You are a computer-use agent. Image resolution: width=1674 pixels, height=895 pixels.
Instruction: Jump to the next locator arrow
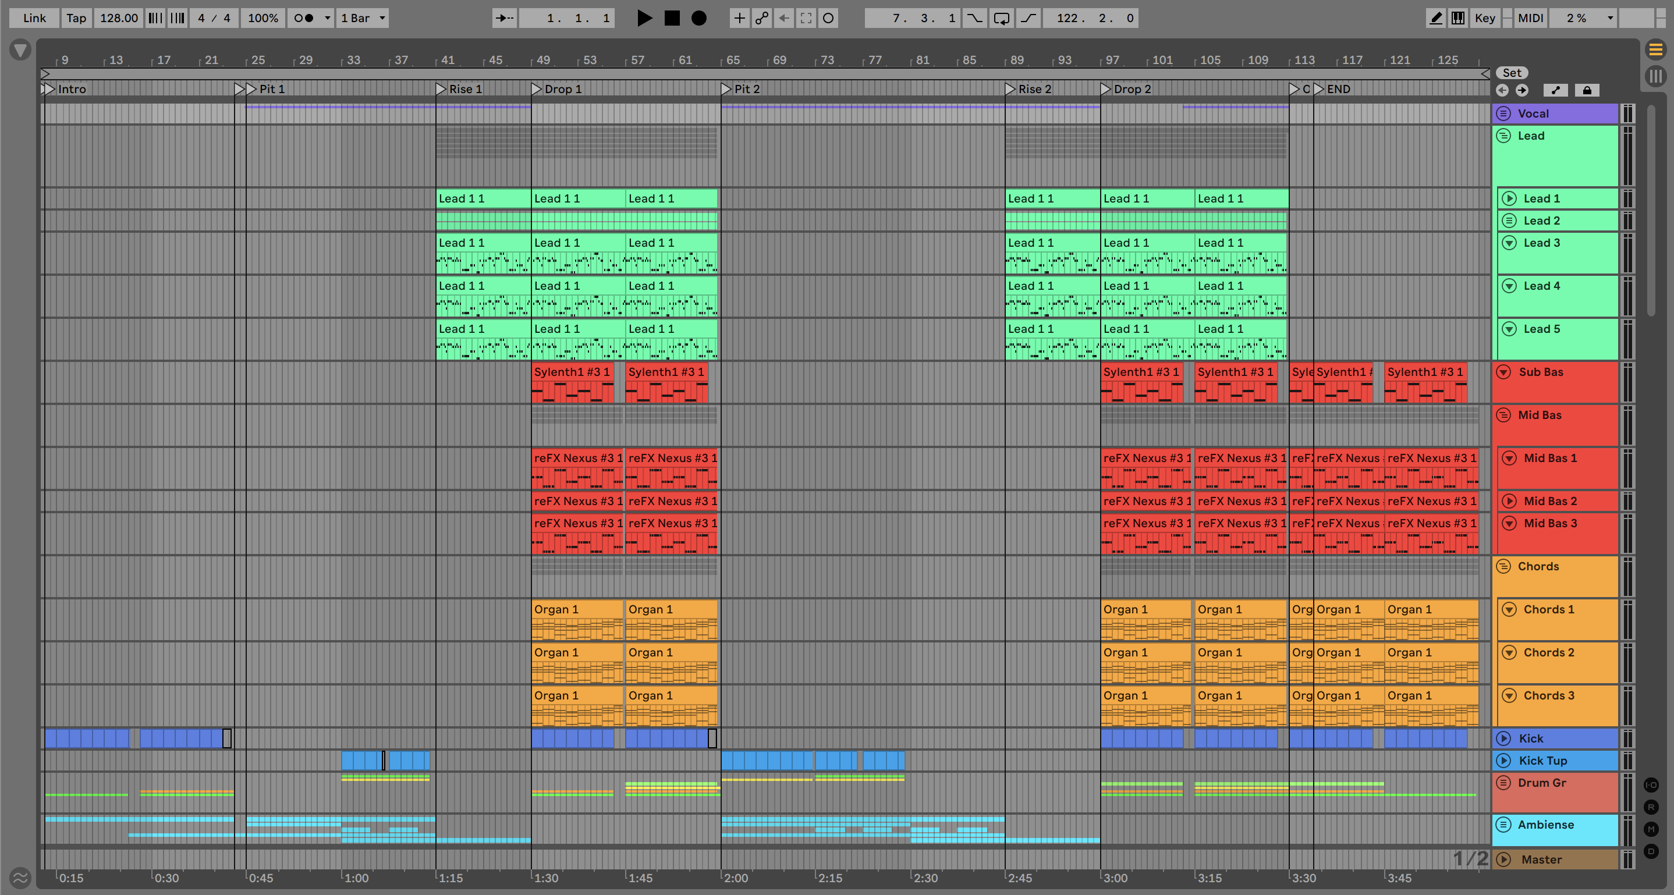1522,90
